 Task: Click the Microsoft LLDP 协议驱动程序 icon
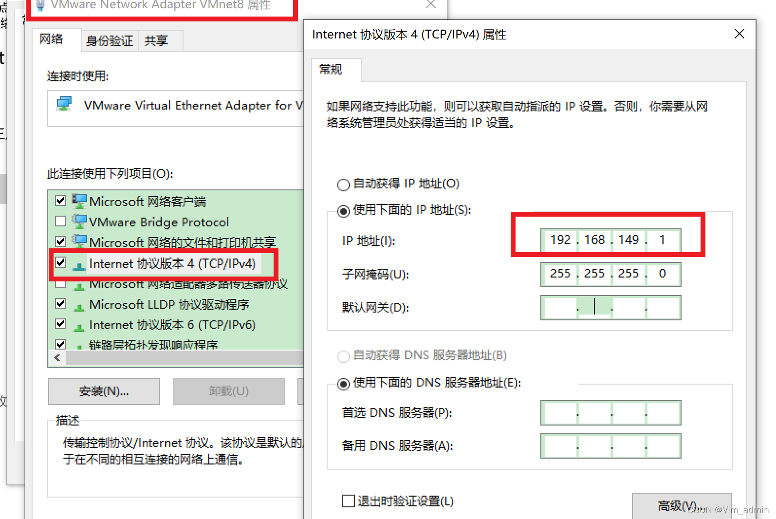point(79,306)
